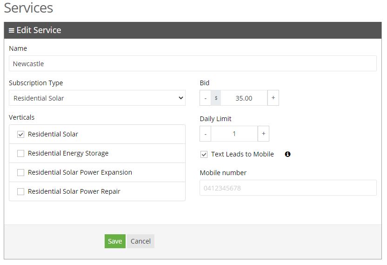Tick the Residential Solar Power Repair checkbox
This screenshot has width=387, height=265.
click(x=21, y=191)
